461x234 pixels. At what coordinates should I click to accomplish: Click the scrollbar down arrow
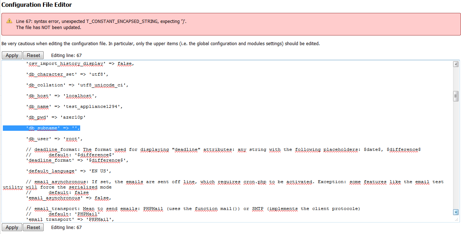pos(456,212)
